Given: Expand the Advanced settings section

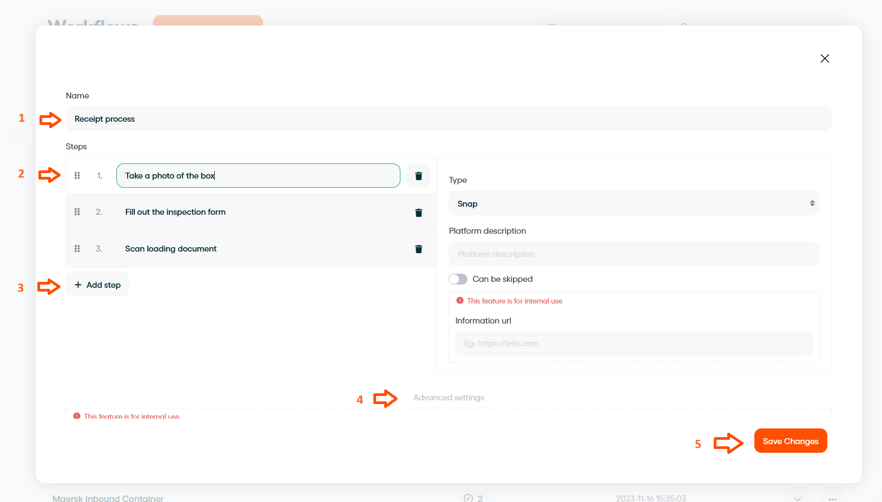Looking at the screenshot, I should [449, 398].
